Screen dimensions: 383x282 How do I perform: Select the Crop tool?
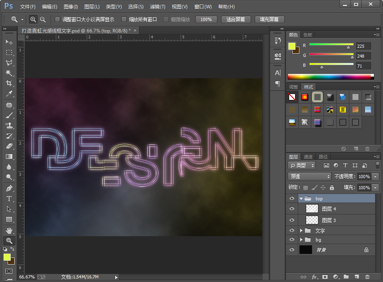pyautogui.click(x=9, y=83)
